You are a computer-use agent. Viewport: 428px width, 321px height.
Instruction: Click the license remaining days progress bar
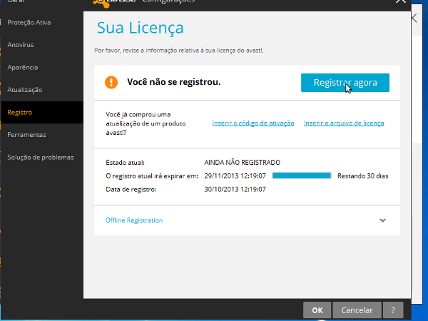[x=302, y=175]
